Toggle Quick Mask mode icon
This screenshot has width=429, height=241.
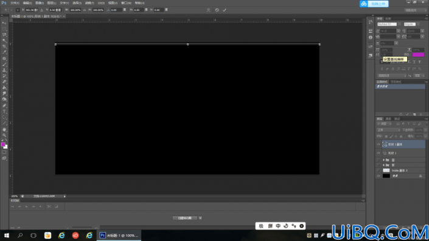point(4,152)
